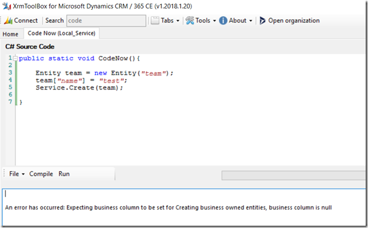Open the Tools menu label
368x228 pixels.
203,21
